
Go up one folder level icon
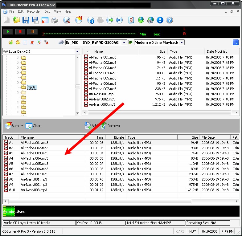pos(11,42)
